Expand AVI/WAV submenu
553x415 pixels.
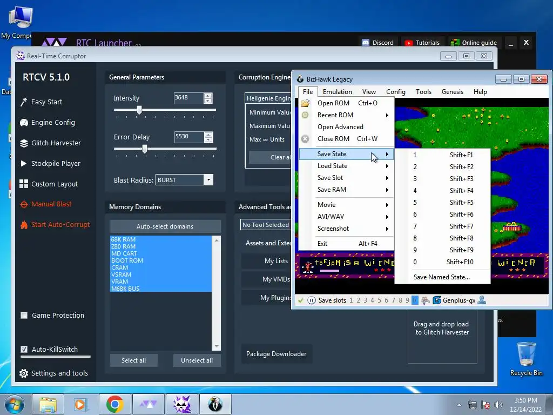click(387, 217)
